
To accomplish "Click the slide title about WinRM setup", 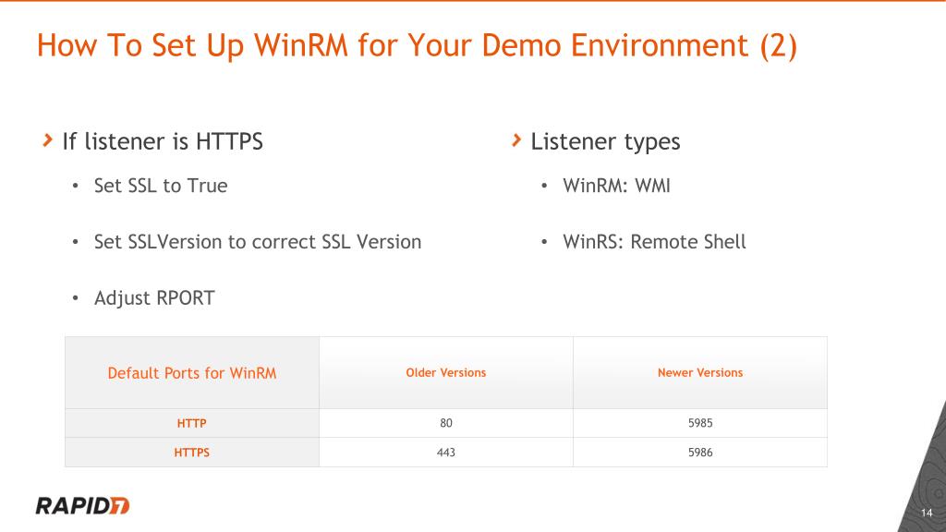I will tap(417, 46).
